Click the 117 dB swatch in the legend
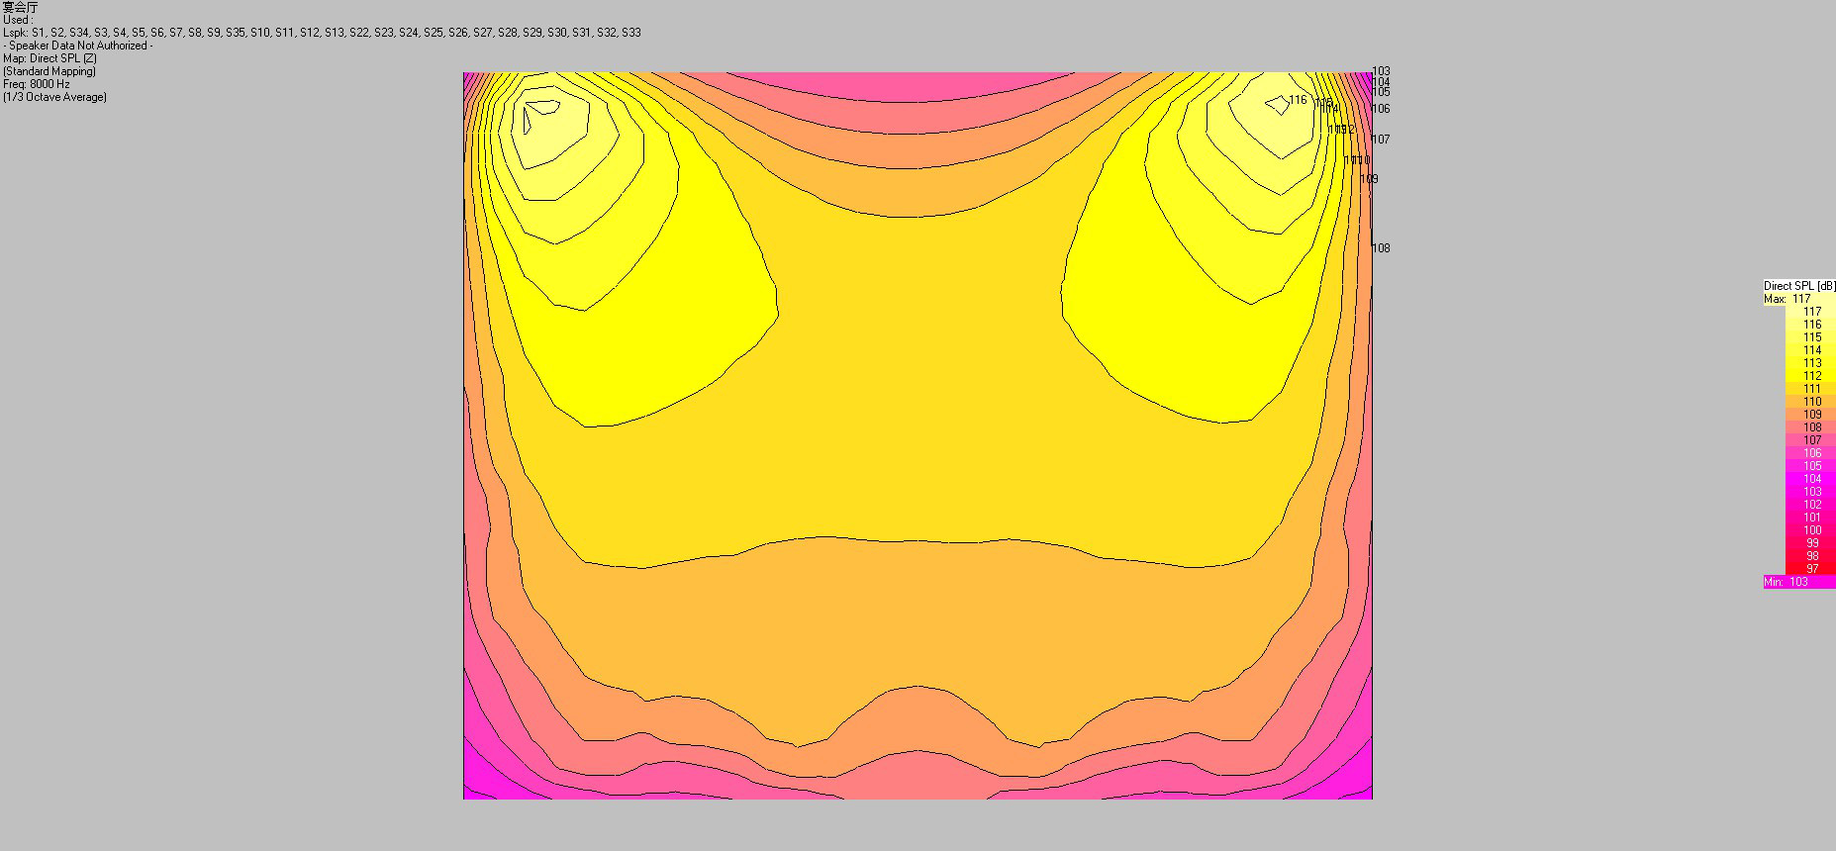This screenshot has width=1836, height=851. (x=1810, y=312)
